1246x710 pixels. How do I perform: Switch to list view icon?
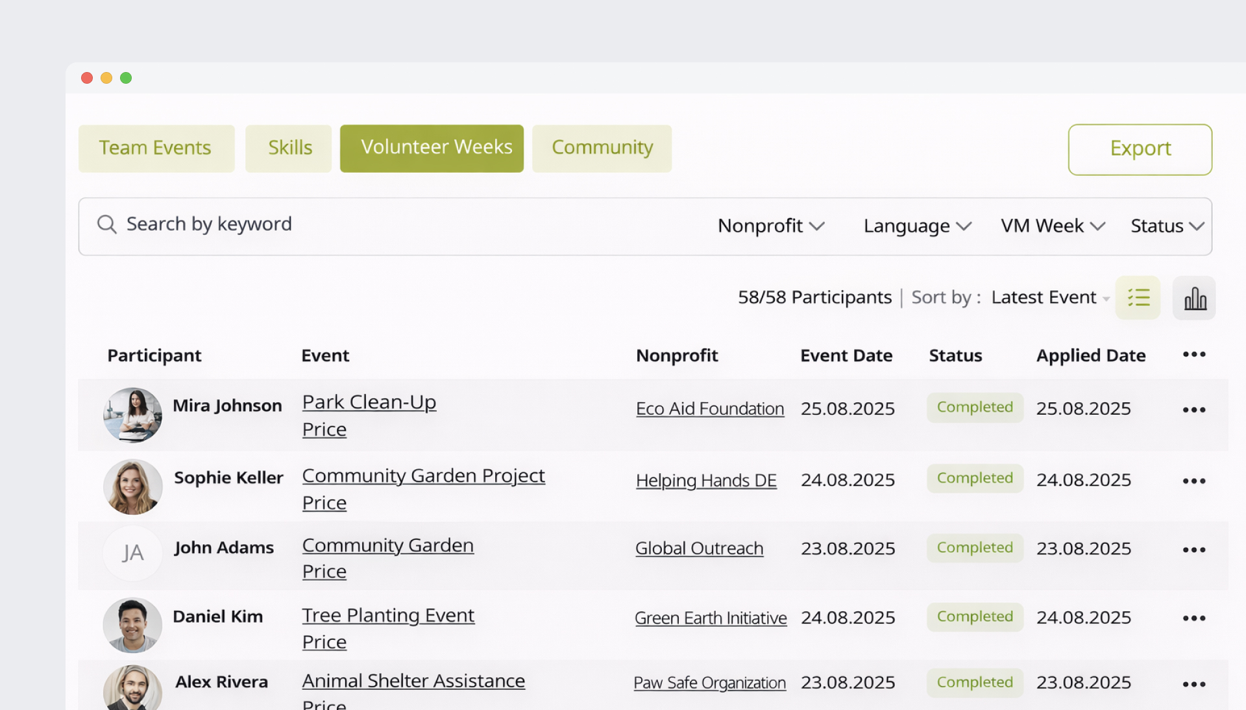[x=1138, y=298]
